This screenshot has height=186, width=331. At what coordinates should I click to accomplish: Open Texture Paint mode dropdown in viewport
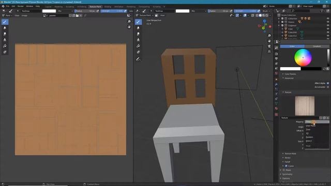point(145,16)
